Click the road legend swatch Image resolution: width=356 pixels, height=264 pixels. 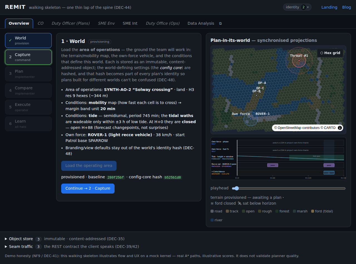(x=212, y=211)
